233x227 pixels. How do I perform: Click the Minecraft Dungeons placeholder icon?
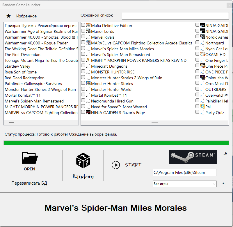point(88,66)
